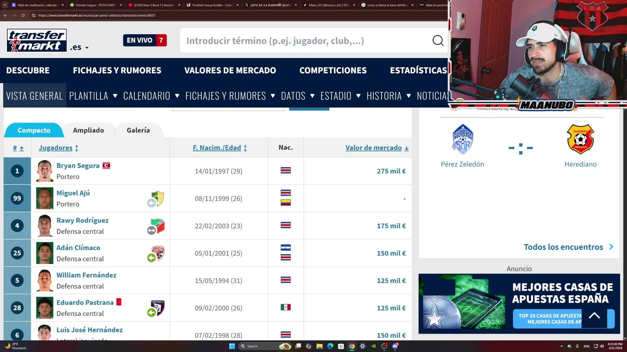Reload the page with browser refresh icon
Viewport: 627px width, 352px height.
22,15
